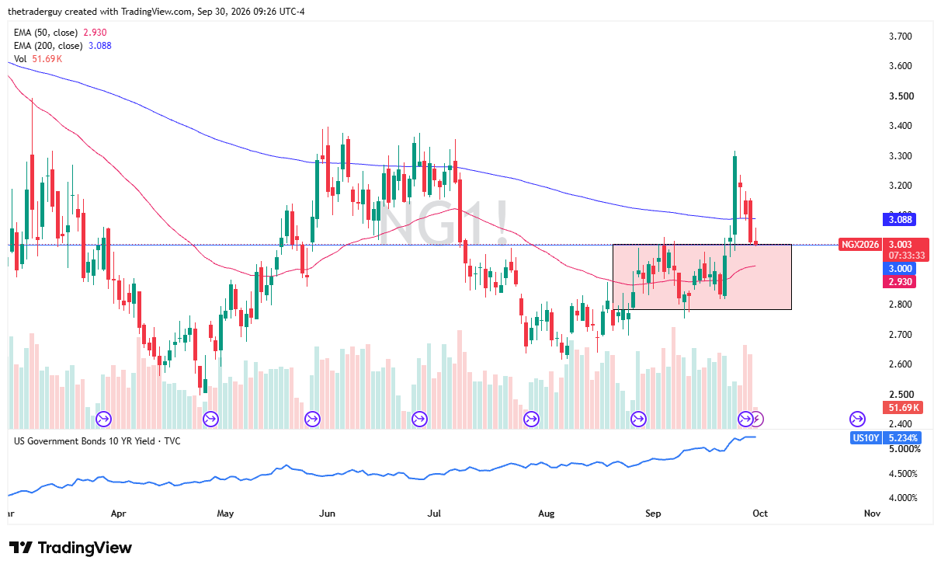The image size is (941, 571).
Task: Click the EMA (50, close) indicator legend
Action: [61, 33]
